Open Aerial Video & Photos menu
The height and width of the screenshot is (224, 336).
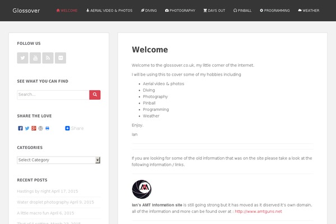tap(109, 11)
